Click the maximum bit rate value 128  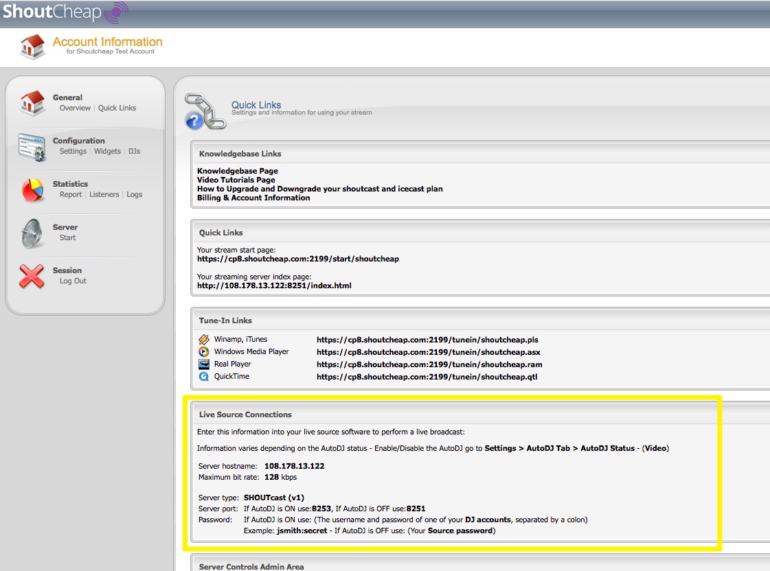tap(271, 477)
